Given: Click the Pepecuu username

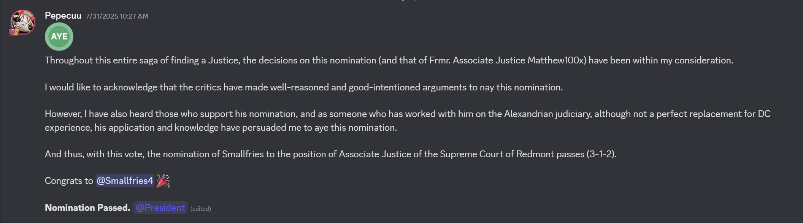Looking at the screenshot, I should tap(63, 16).
